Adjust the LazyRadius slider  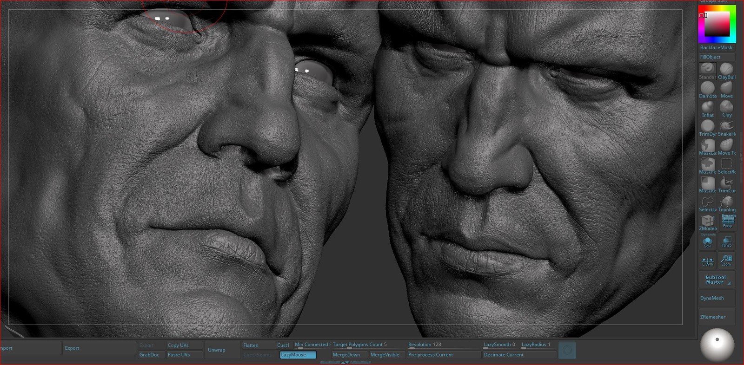tap(538, 345)
